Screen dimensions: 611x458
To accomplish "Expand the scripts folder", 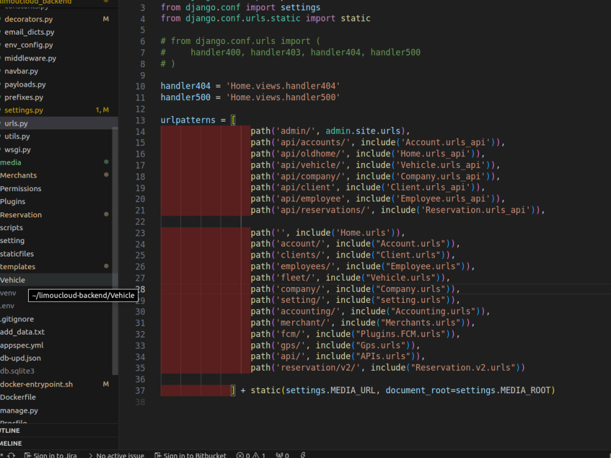I will (x=11, y=227).
